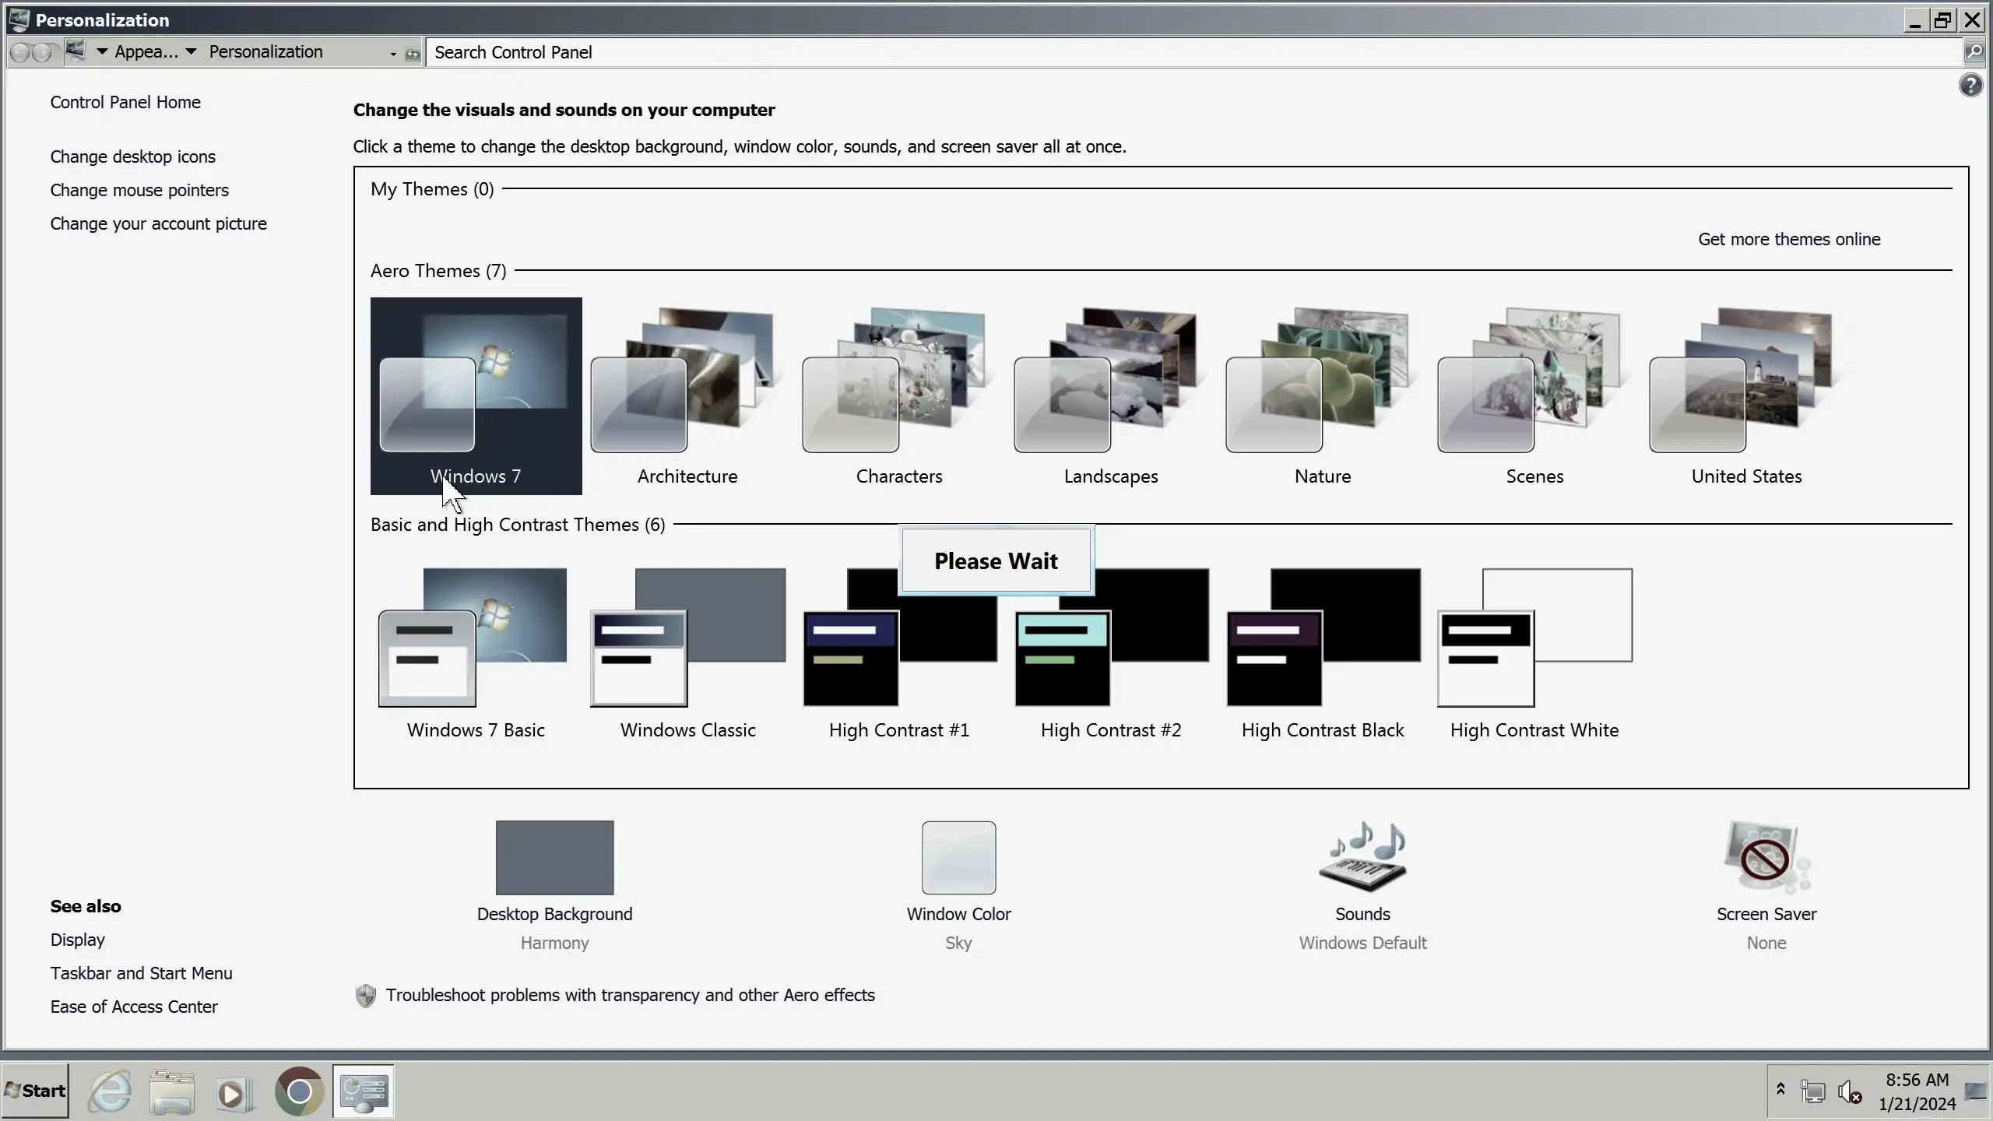Click the Search Control Panel field

click(1168, 52)
